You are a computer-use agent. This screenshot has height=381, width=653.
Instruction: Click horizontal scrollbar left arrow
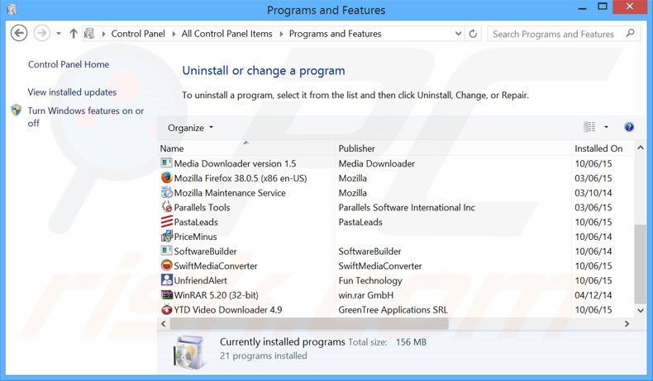(164, 323)
